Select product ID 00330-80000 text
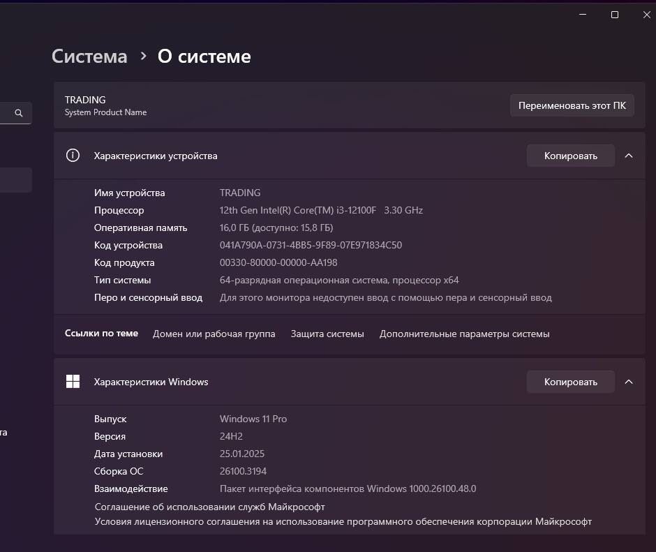The height and width of the screenshot is (552, 656). [x=278, y=262]
